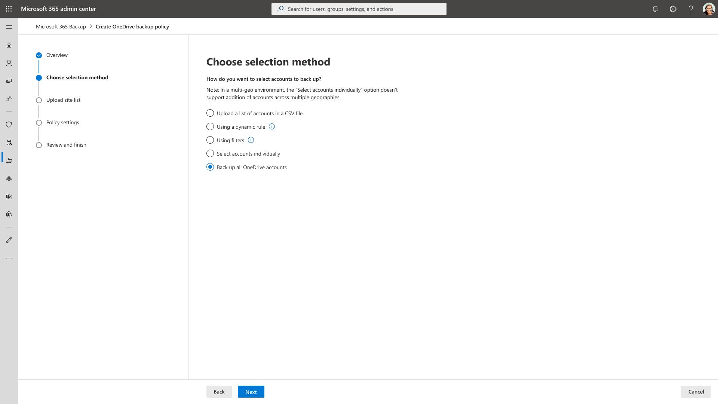Screen dimensions: 718x404
Task: Select the Using a dynamic rule option
Action: tap(236, 126)
